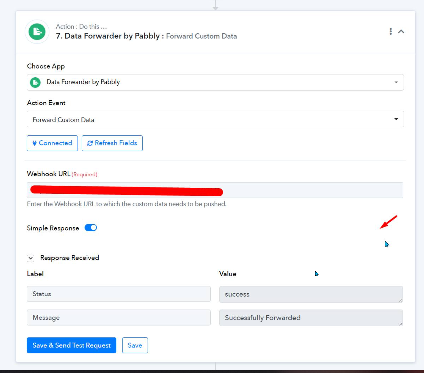This screenshot has width=424, height=373.
Task: Collapse the Response Received section
Action: [x=30, y=258]
